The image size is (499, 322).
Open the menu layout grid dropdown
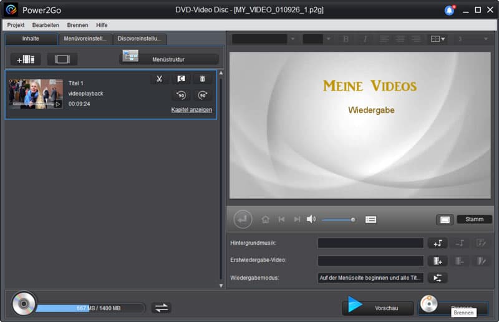[x=438, y=39]
